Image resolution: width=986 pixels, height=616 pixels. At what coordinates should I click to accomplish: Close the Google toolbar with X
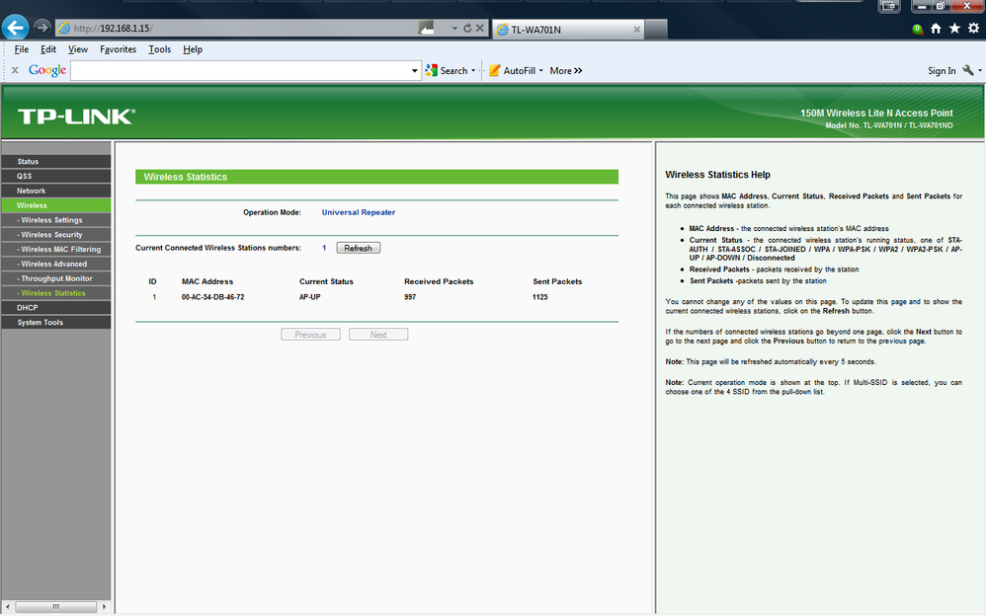(15, 70)
